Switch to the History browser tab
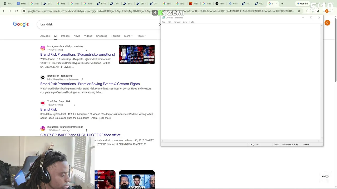The image size is (337, 189). 234,4
